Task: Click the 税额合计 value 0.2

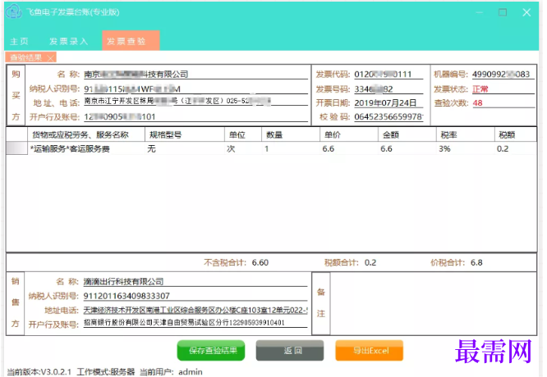Action: click(x=370, y=263)
